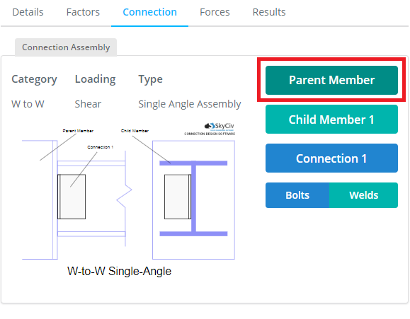Click the Single Angle Assembly type text

click(x=190, y=104)
